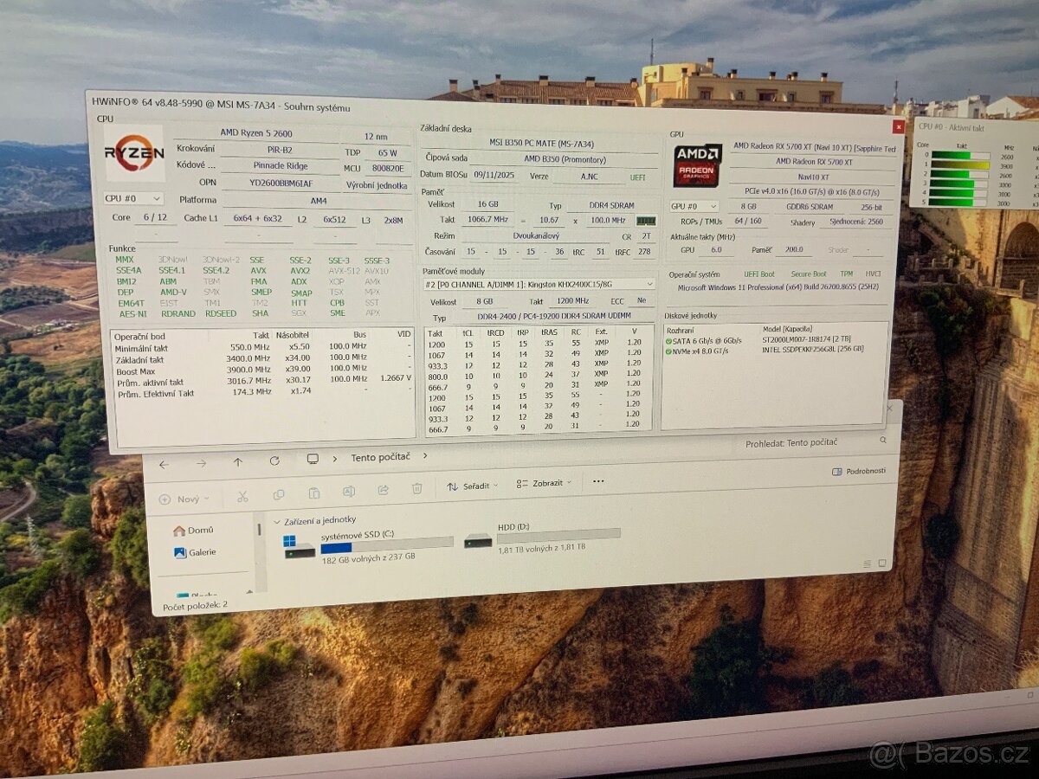Open the CPU #0 selector dropdown
Viewport: 1039px width, 779px height.
(x=133, y=198)
